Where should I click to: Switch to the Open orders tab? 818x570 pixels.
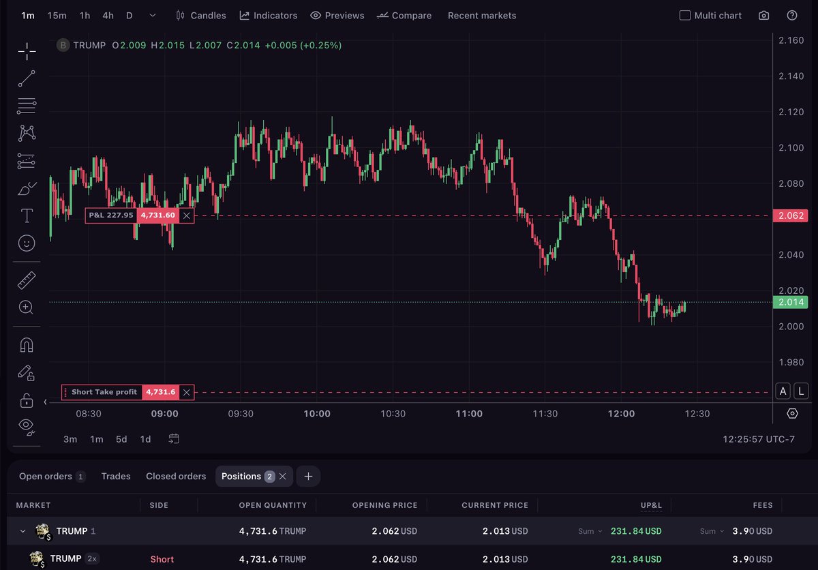tap(52, 477)
